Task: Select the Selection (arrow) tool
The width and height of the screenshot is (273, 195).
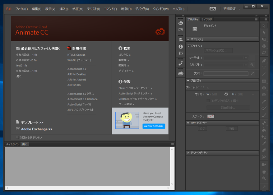Action: (264, 25)
